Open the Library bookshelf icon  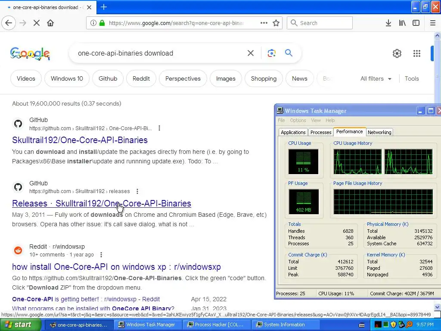[402, 23]
